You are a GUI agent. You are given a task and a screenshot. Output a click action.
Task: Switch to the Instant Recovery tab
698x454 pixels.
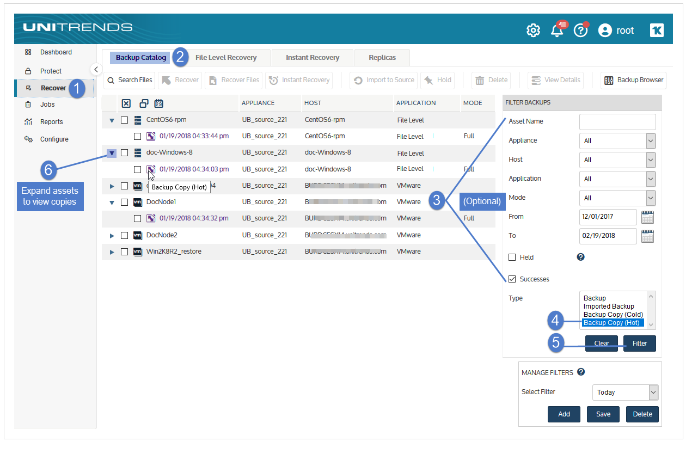(313, 57)
